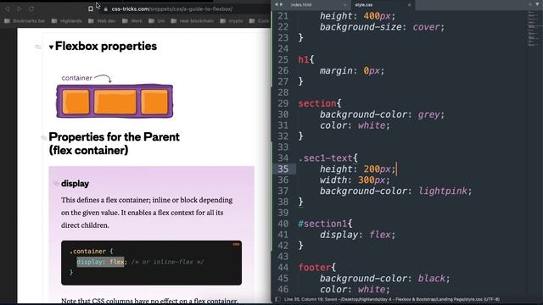This screenshot has width=543, height=305.
Task: Click the 'lightpink' value on line 37
Action: point(443,191)
